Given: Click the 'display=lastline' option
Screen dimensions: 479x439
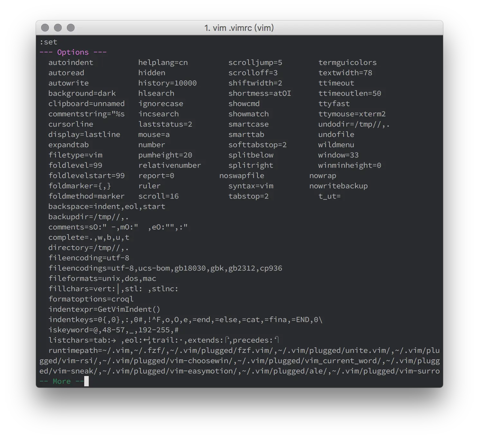Looking at the screenshot, I should click(84, 135).
